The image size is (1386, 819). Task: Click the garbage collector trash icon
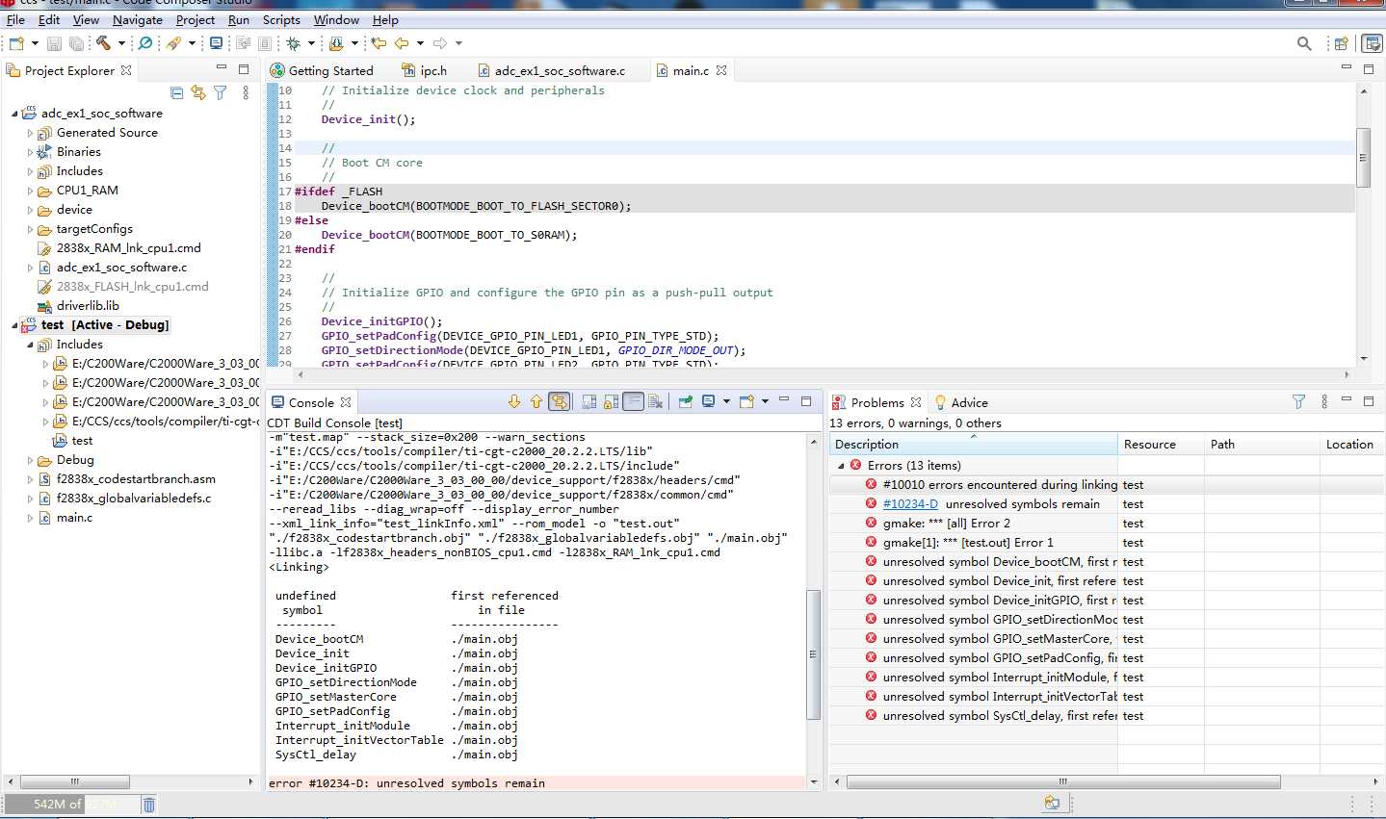(149, 805)
